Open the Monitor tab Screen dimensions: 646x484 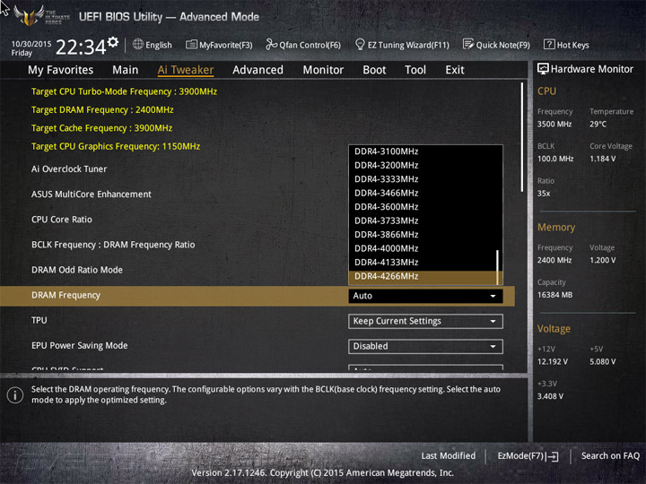(x=323, y=70)
